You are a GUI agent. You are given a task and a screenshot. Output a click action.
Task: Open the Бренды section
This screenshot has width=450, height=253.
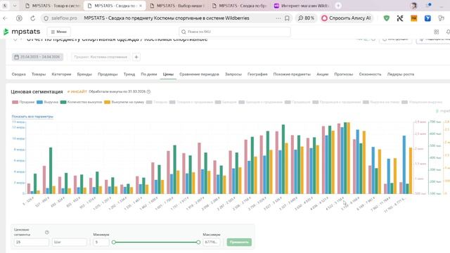84,74
